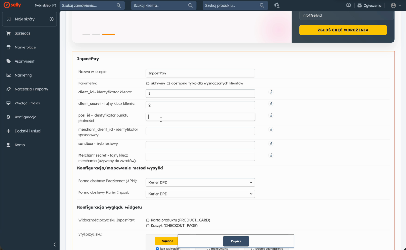Click the Marketing chart icon
This screenshot has height=250, width=406.
tap(8, 75)
